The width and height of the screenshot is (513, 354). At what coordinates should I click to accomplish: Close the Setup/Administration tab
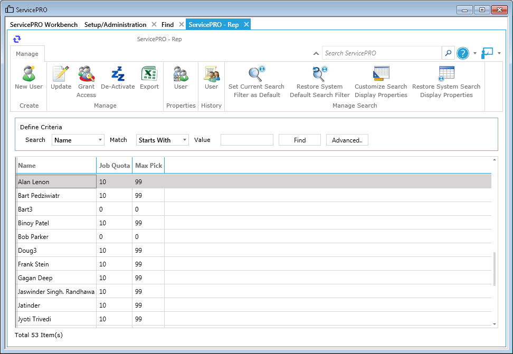click(x=154, y=25)
